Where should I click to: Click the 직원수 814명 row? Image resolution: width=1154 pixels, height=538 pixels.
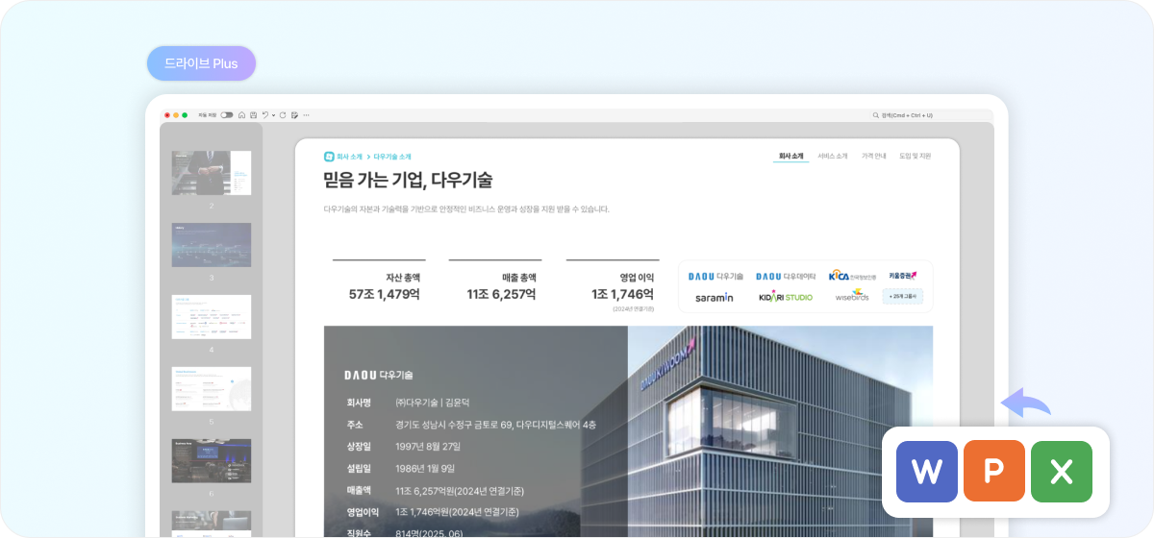(404, 533)
